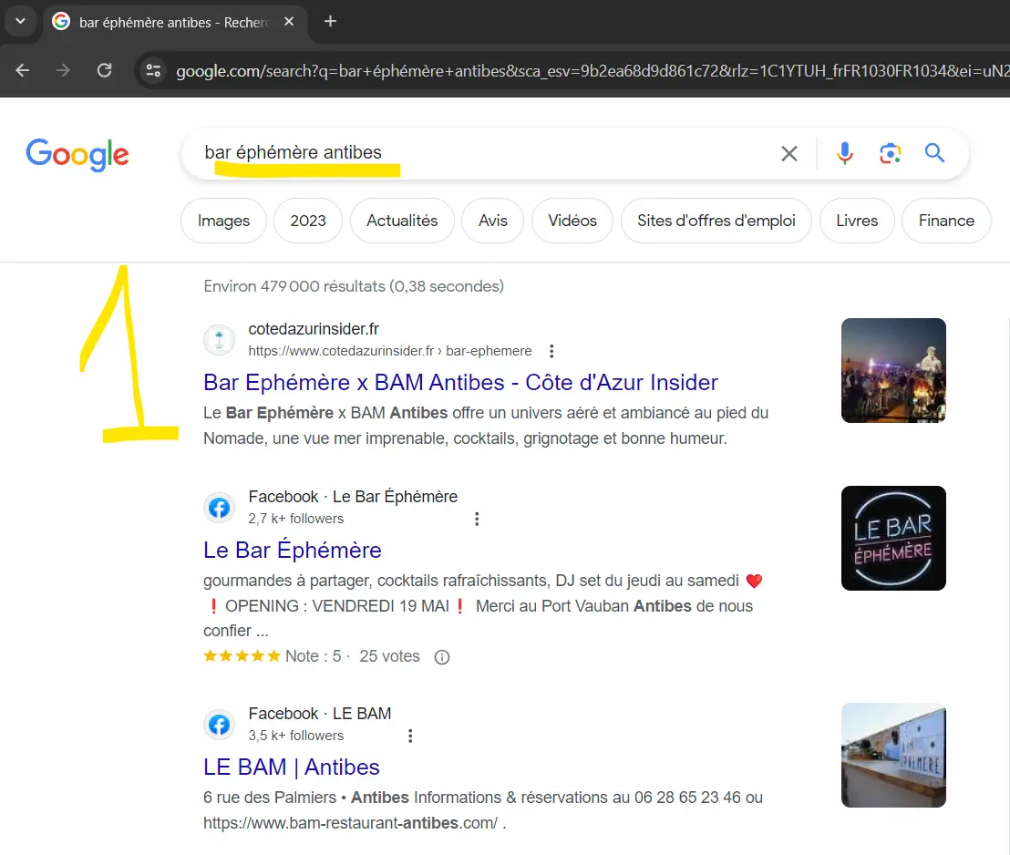Image resolution: width=1010 pixels, height=855 pixels.
Task: Go back to previous page
Action: [23, 70]
